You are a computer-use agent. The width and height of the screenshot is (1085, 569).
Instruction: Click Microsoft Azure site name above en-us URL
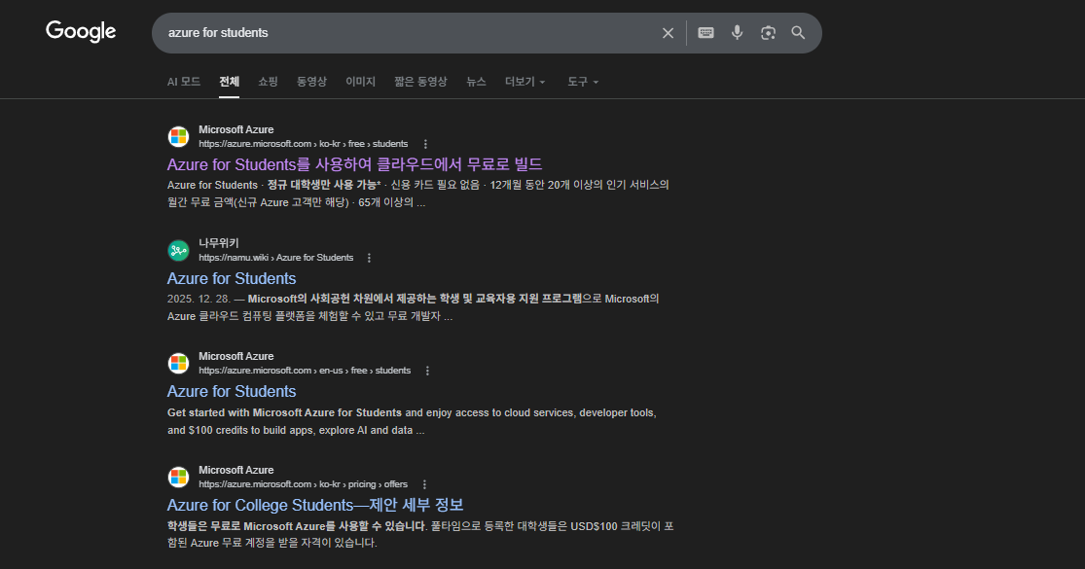pos(235,356)
